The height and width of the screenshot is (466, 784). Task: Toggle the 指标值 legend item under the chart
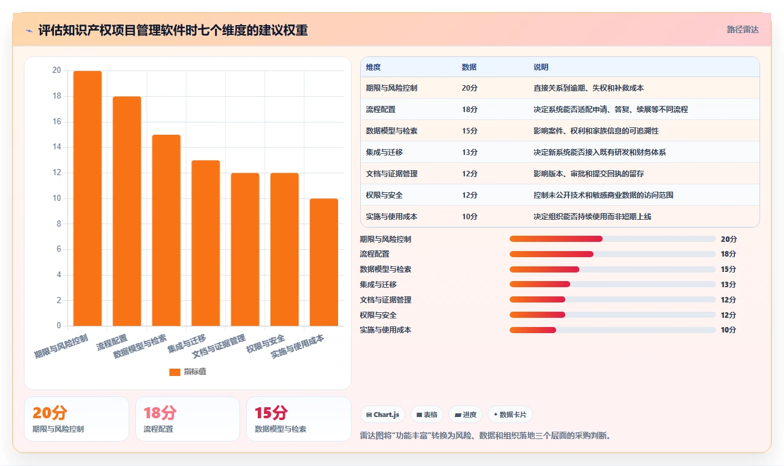click(x=188, y=372)
